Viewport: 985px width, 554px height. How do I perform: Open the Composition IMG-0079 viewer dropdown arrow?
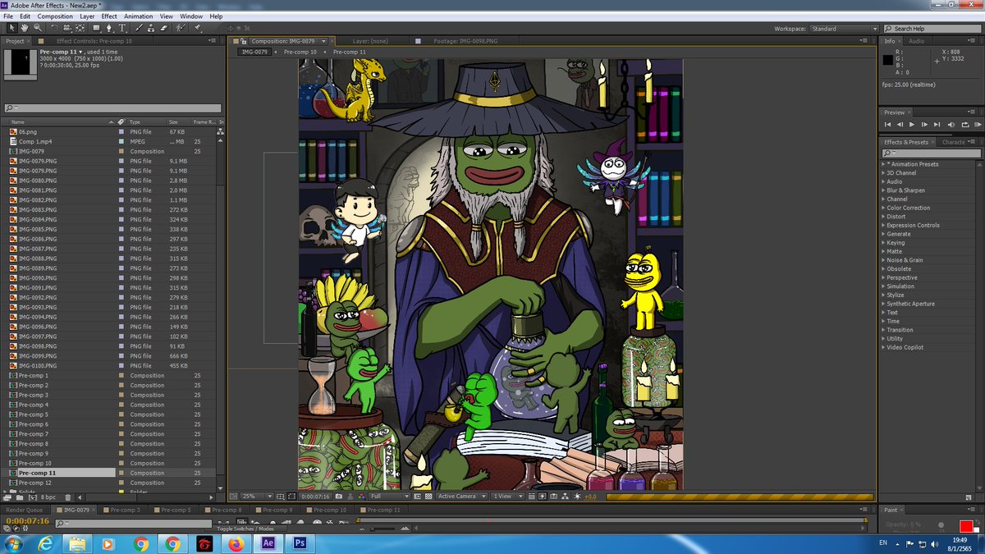pyautogui.click(x=323, y=40)
